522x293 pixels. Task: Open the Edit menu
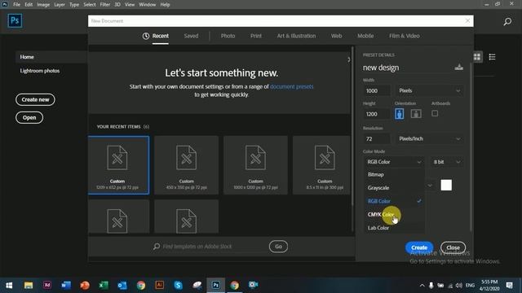(29, 4)
